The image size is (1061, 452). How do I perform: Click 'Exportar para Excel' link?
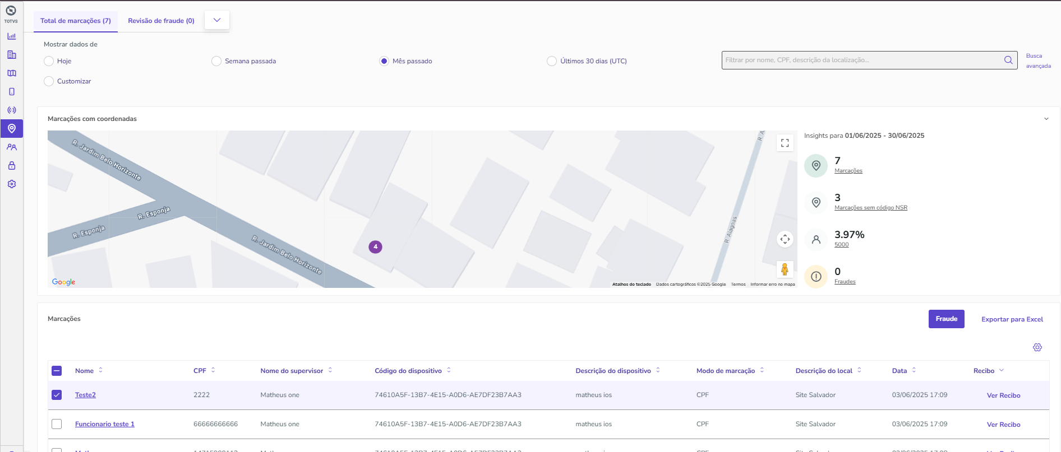point(1012,319)
